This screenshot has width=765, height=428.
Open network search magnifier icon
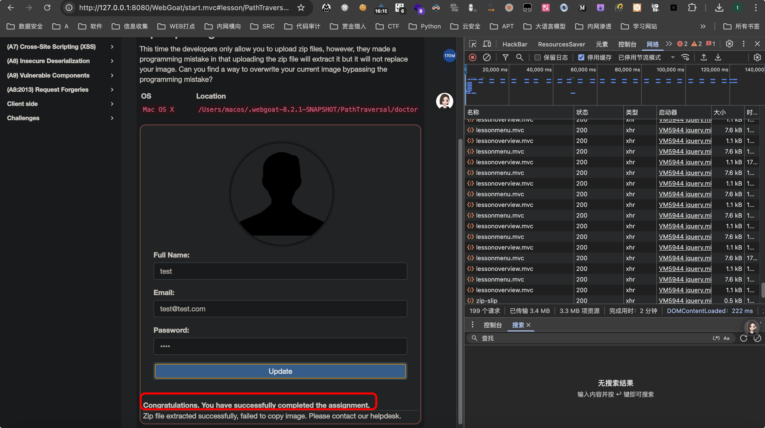click(520, 57)
